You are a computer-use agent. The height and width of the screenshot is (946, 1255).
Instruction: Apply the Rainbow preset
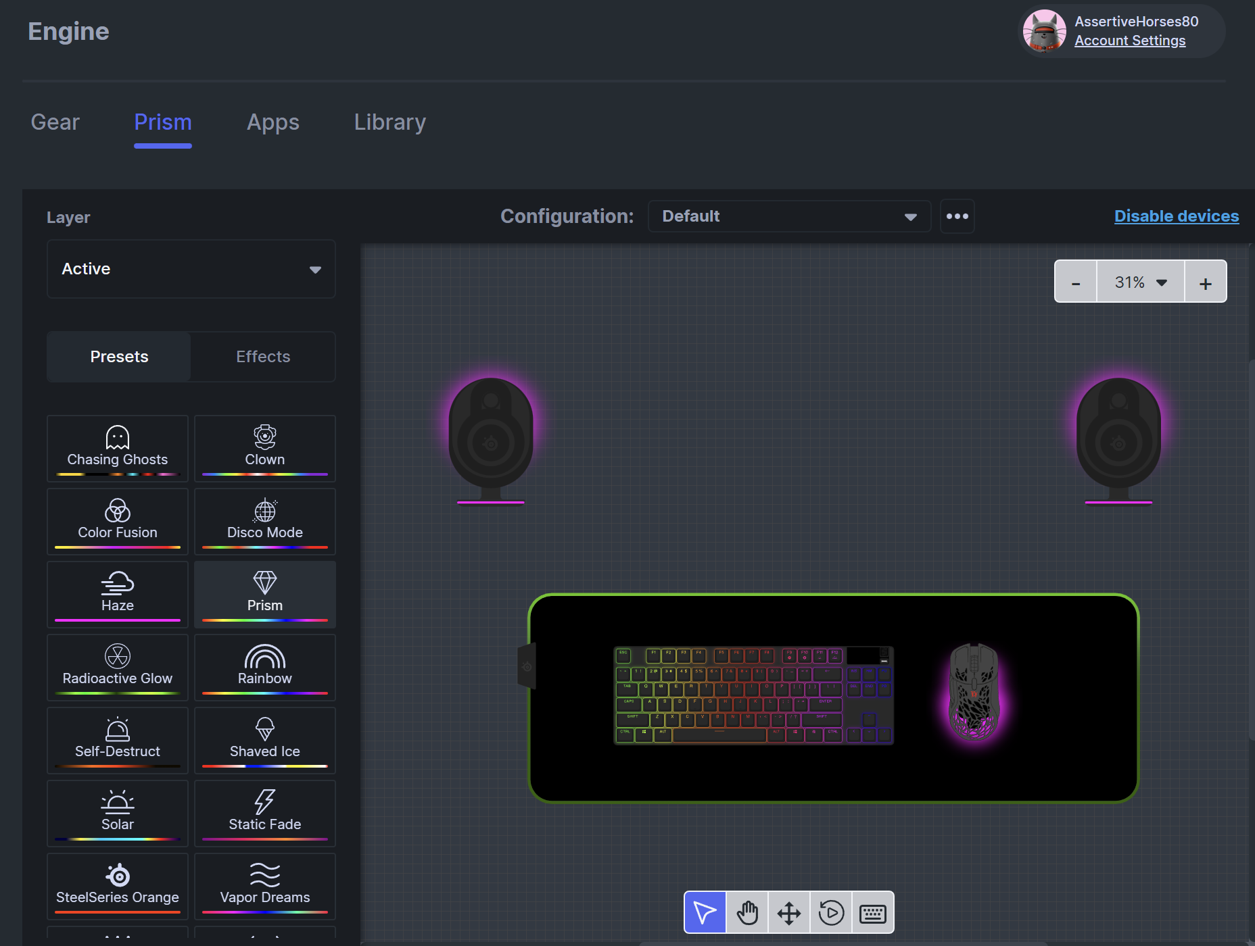tap(265, 668)
